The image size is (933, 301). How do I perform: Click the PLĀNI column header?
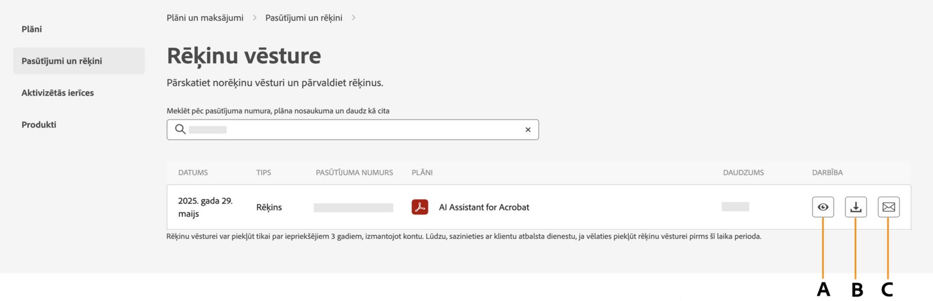pyautogui.click(x=422, y=173)
